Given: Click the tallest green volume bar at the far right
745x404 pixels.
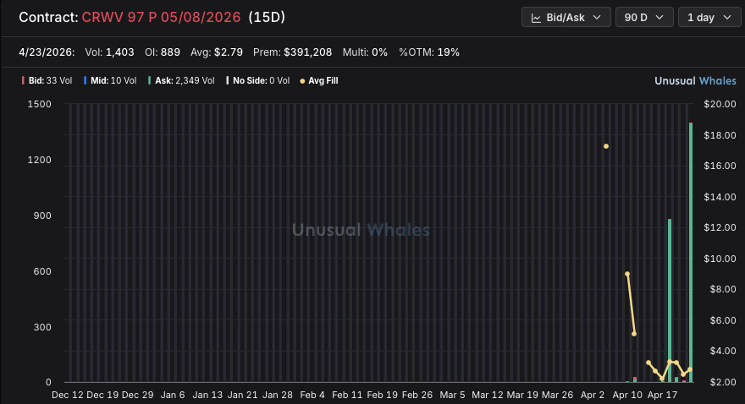Looking at the screenshot, I should (x=691, y=252).
